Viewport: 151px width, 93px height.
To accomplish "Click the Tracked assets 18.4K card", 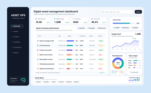I will click(42, 21).
